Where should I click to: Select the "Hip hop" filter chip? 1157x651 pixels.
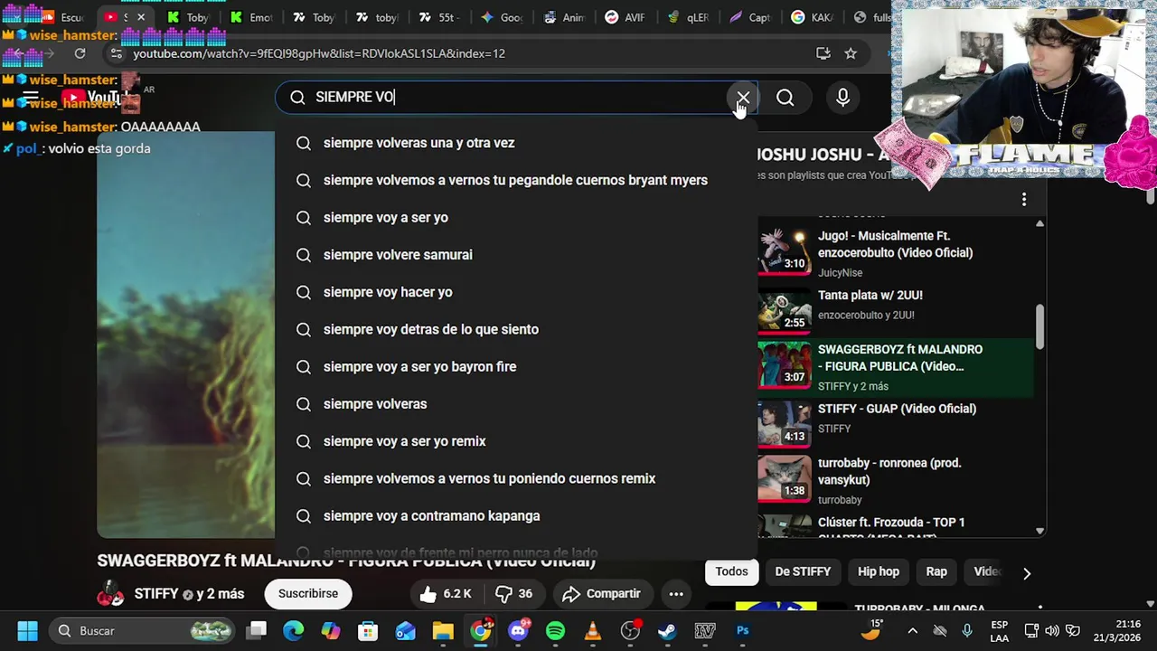pyautogui.click(x=879, y=571)
